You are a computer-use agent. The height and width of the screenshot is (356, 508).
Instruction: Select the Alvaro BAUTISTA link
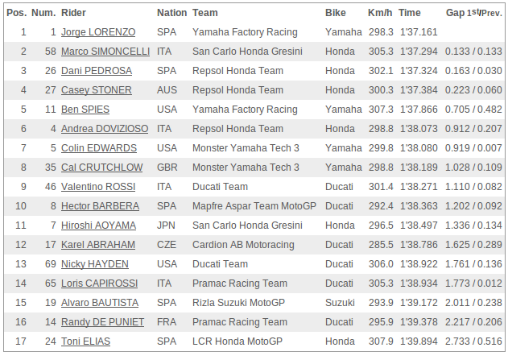click(x=100, y=303)
